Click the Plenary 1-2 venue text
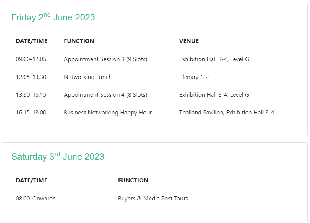310x223 pixels. [x=194, y=77]
